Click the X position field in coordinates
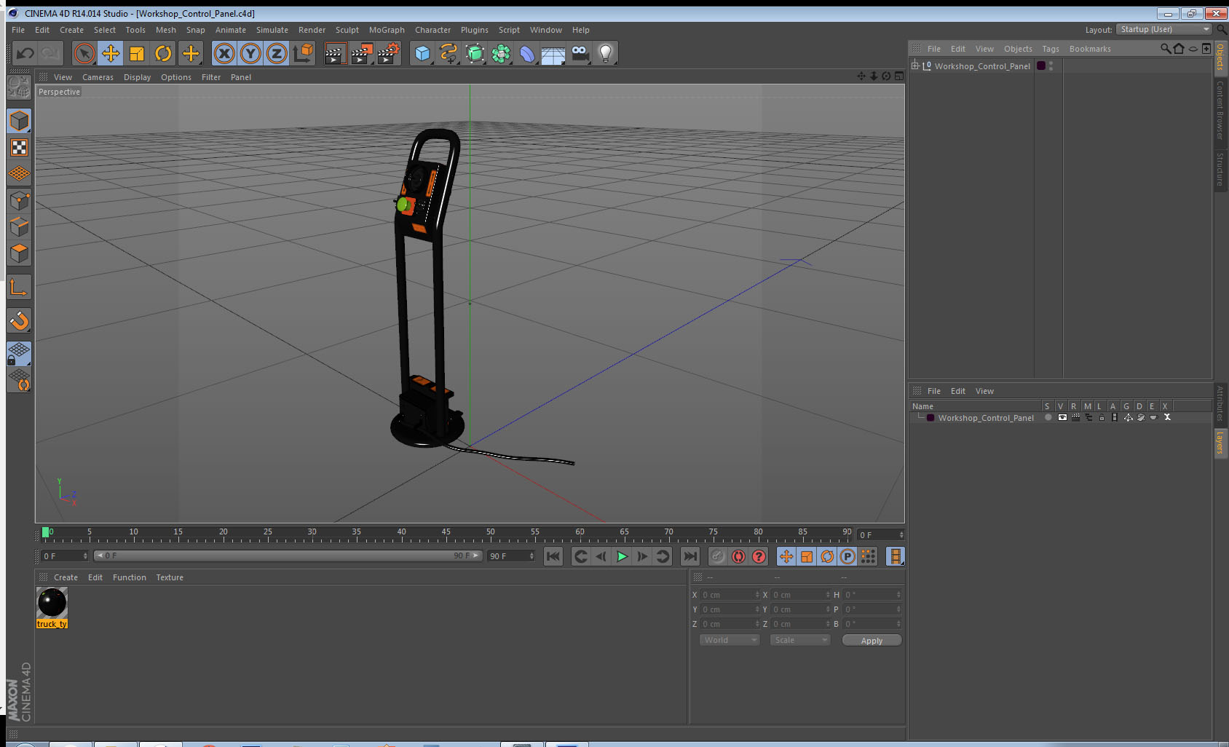1229x747 pixels. 730,595
